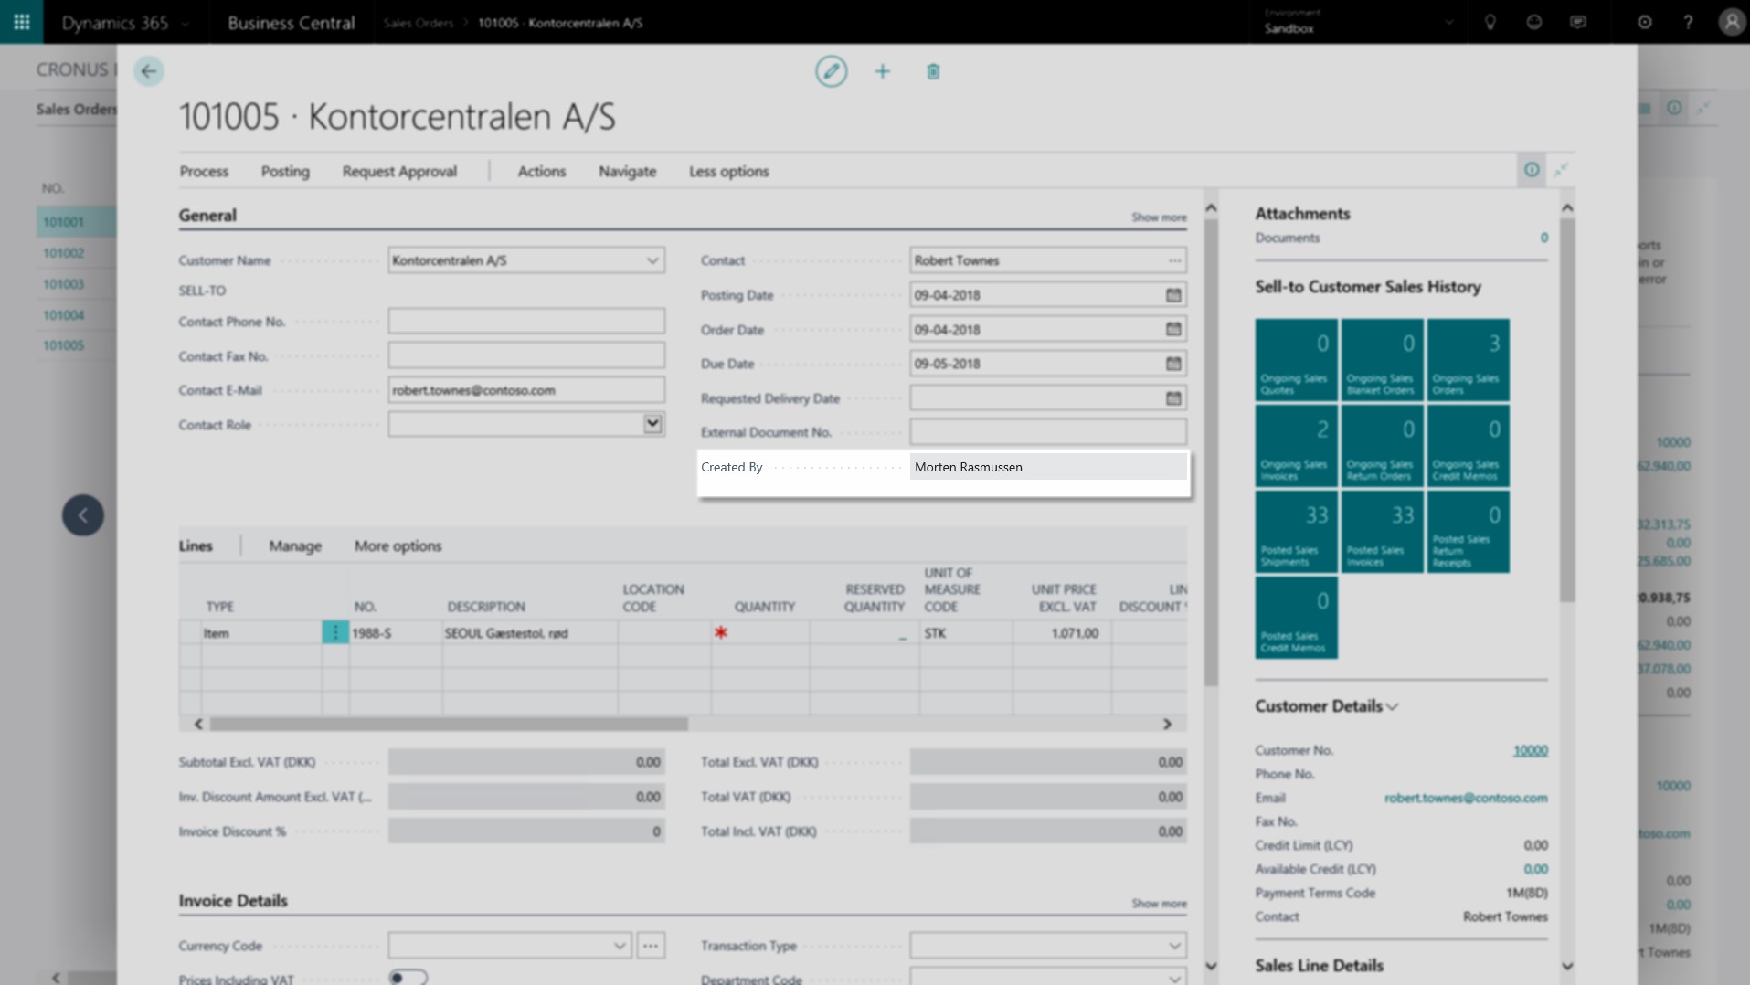Toggle the FactBox info pane icon
1750x985 pixels.
click(1532, 170)
